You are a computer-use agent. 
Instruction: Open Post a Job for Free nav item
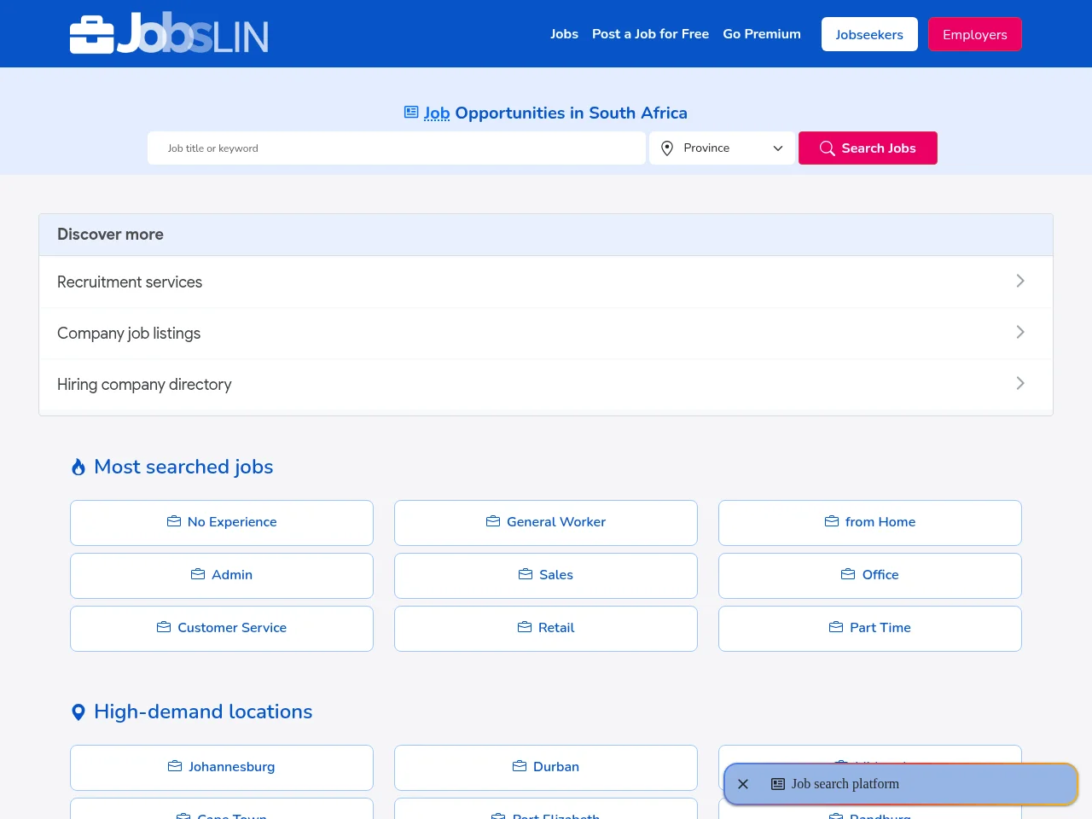pyautogui.click(x=650, y=34)
